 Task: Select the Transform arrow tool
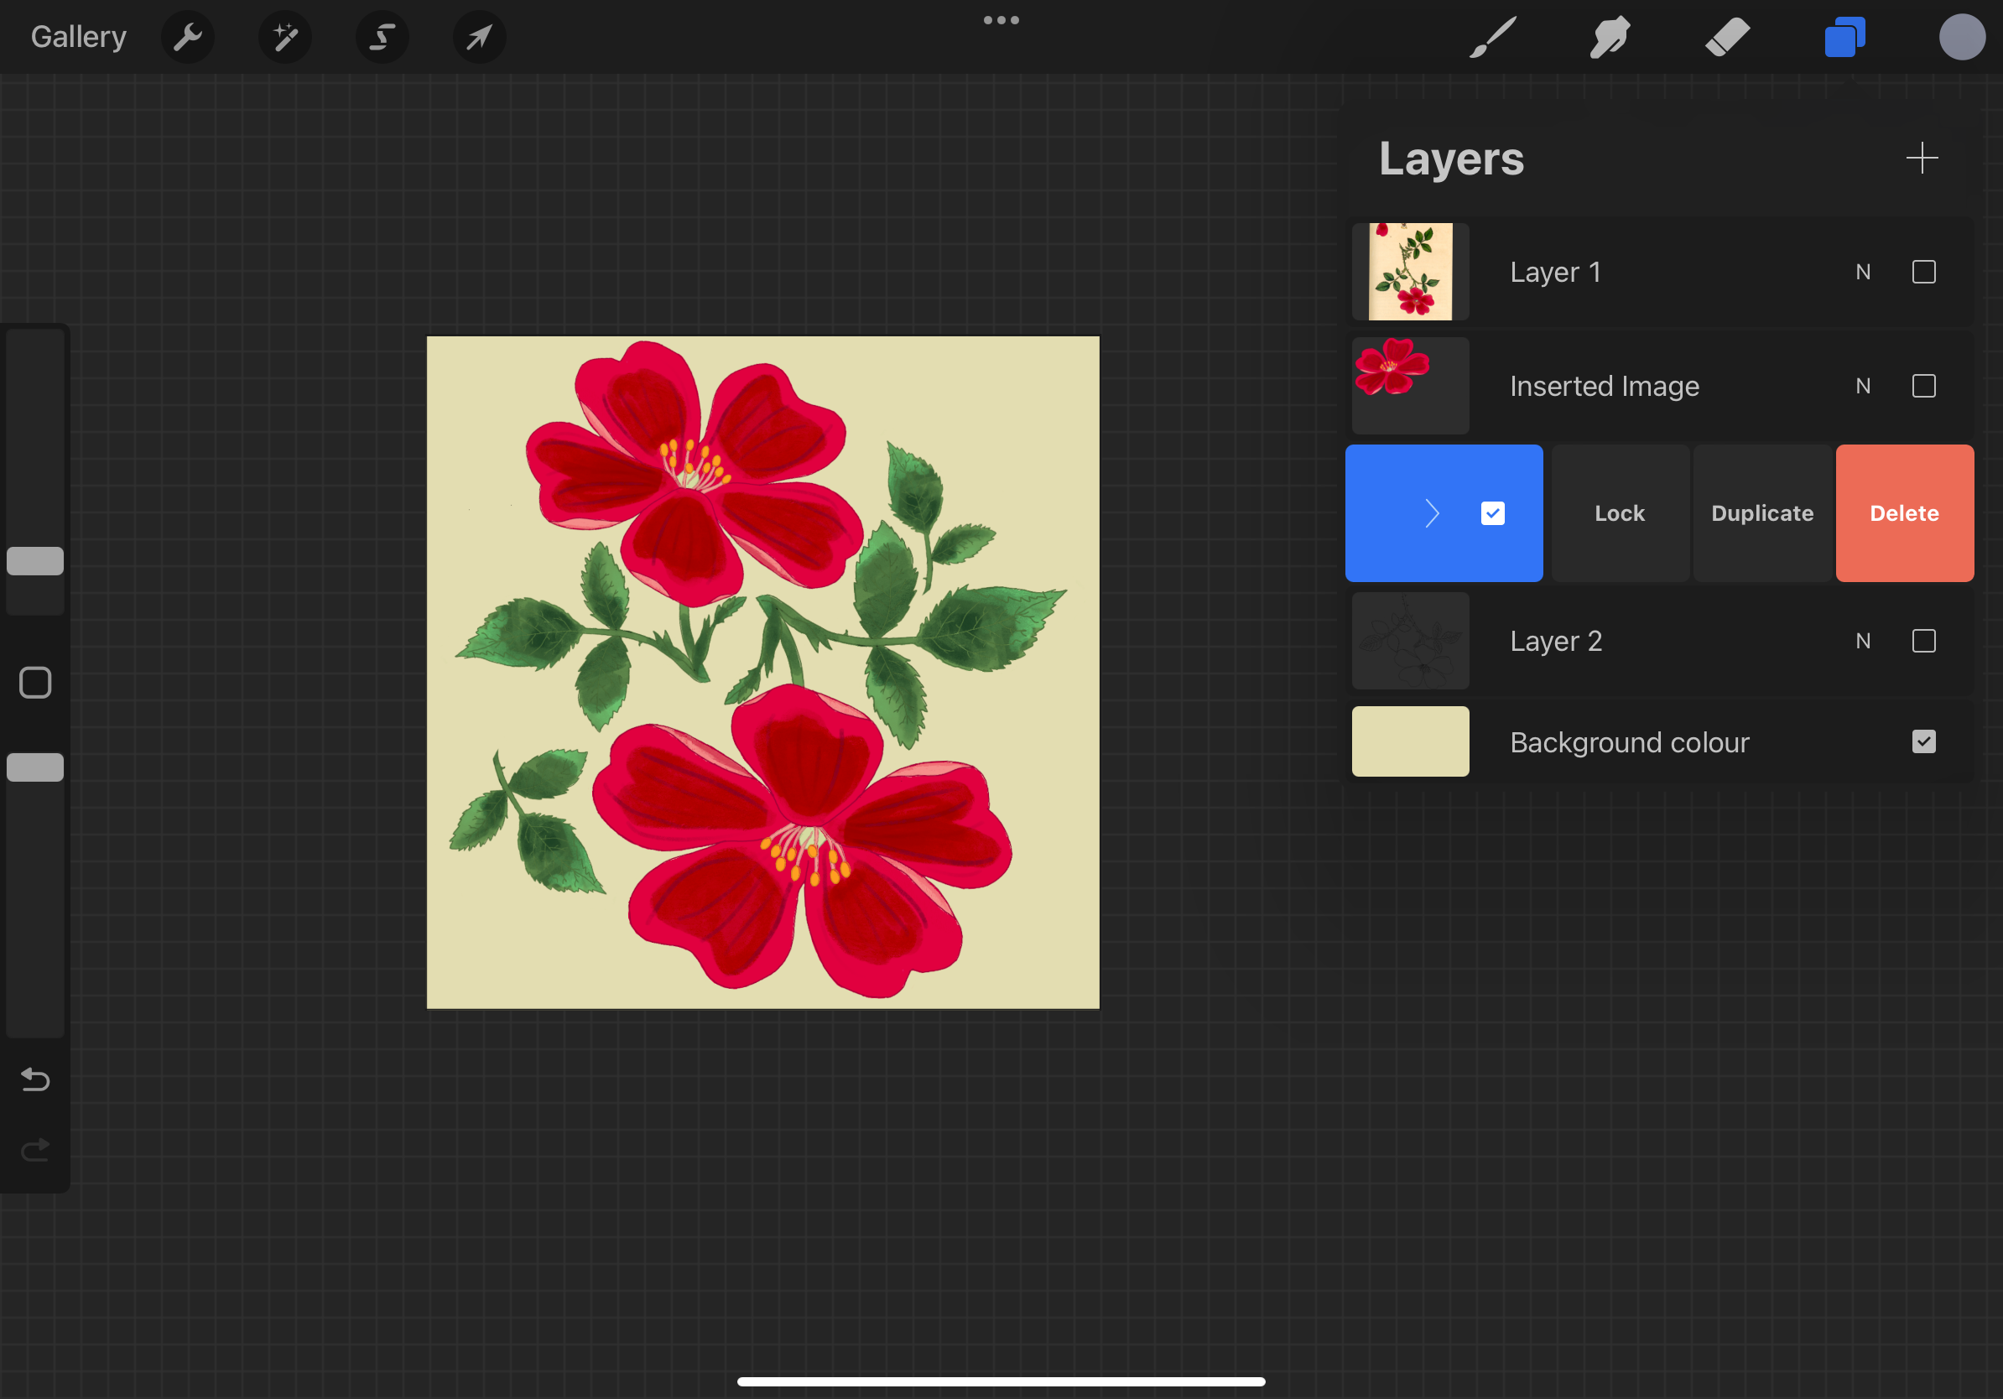coord(479,38)
